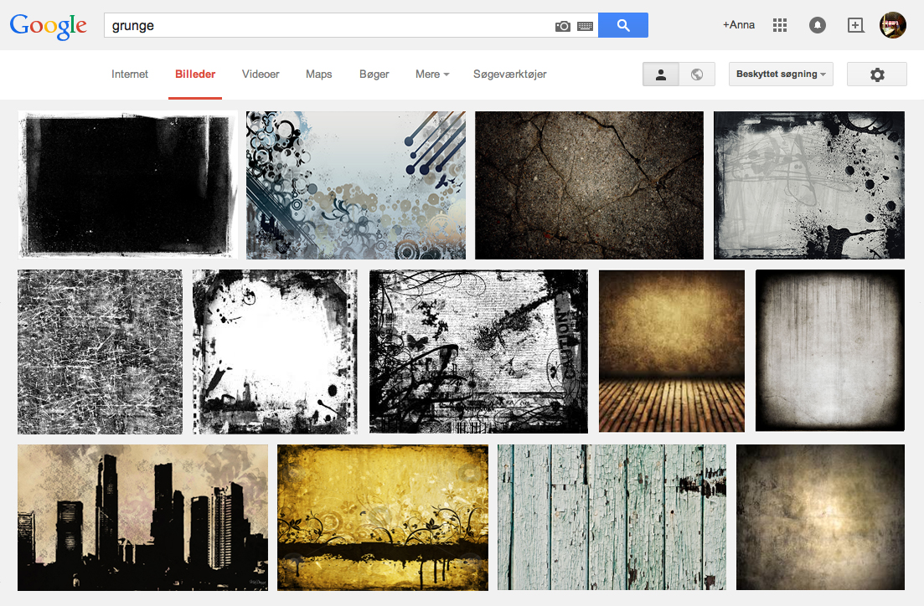Open the butterflies and branches grunge thumbnail
The height and width of the screenshot is (606, 924).
[478, 352]
